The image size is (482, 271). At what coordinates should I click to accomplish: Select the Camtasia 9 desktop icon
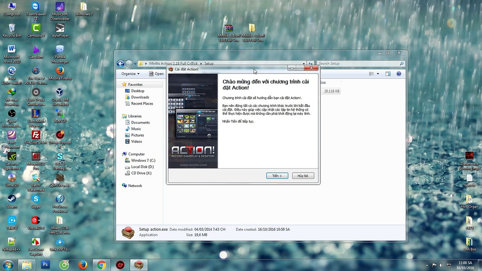[36, 30]
